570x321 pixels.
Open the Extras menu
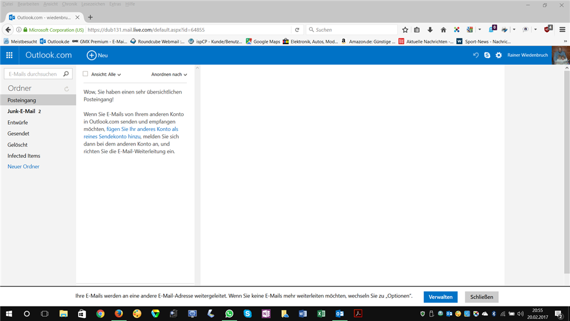coord(115,4)
